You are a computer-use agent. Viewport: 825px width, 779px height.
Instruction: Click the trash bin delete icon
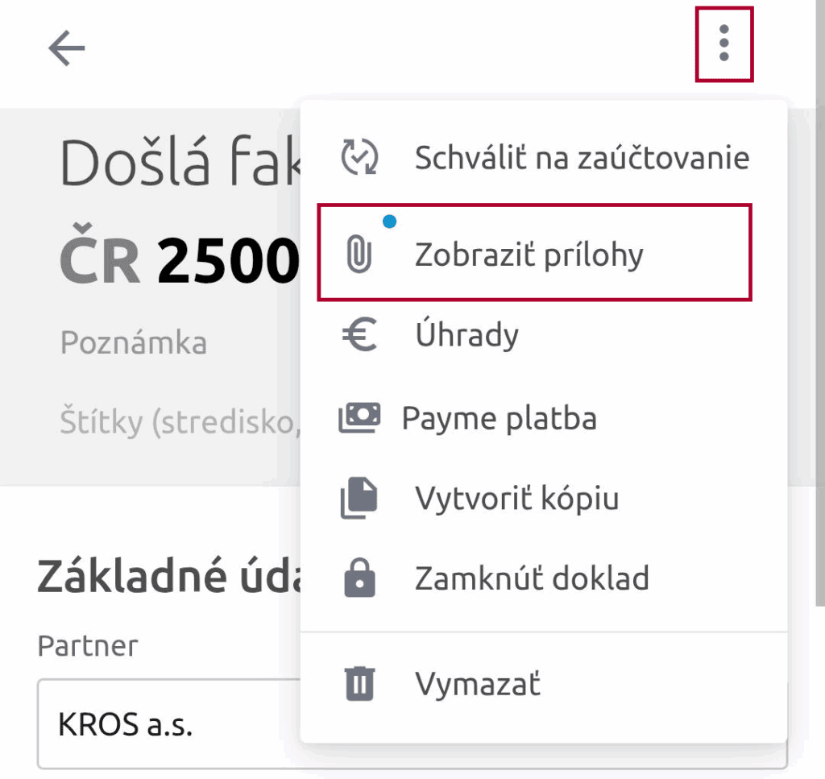(x=359, y=685)
